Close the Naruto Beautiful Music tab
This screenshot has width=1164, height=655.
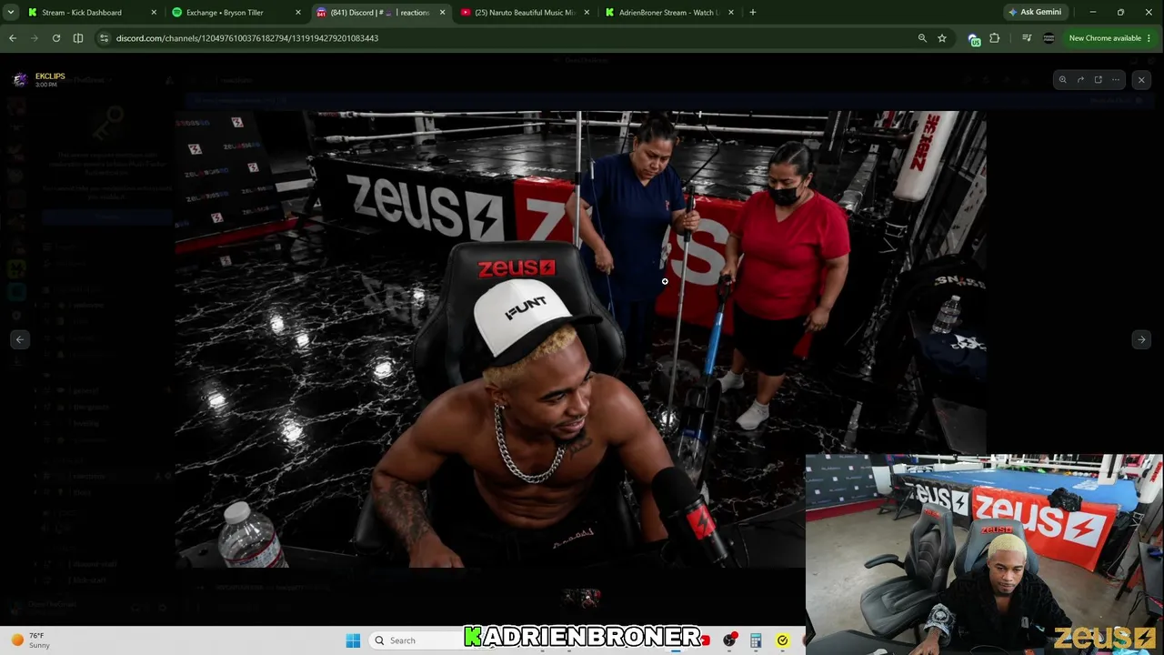point(587,13)
